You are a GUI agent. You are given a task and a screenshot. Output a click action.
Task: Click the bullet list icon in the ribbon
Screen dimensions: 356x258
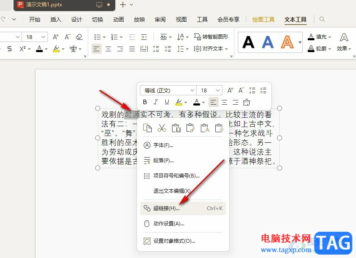tap(97, 37)
